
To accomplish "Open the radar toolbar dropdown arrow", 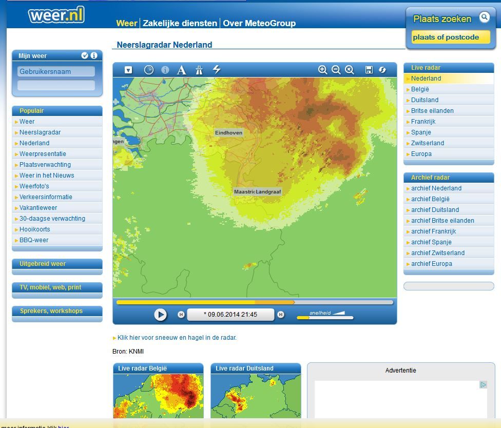I will pos(128,70).
